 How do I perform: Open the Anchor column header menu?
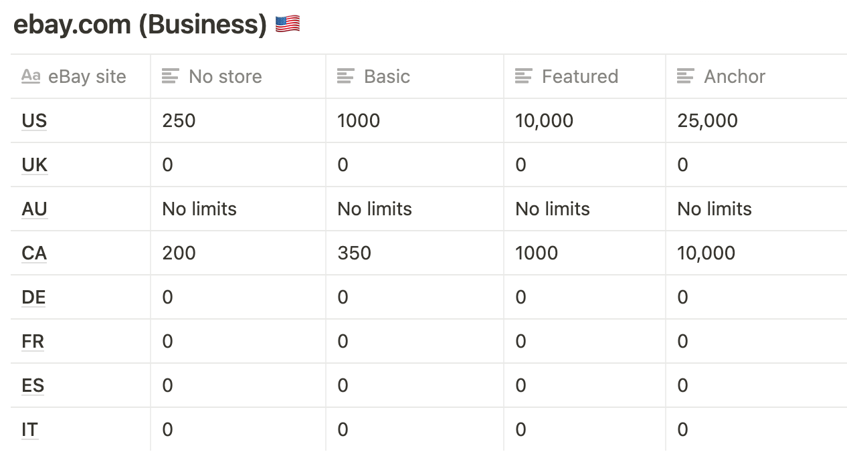point(756,76)
